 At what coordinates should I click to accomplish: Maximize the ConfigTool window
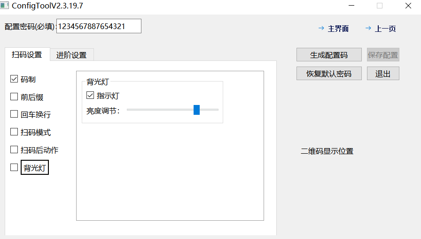[380, 6]
